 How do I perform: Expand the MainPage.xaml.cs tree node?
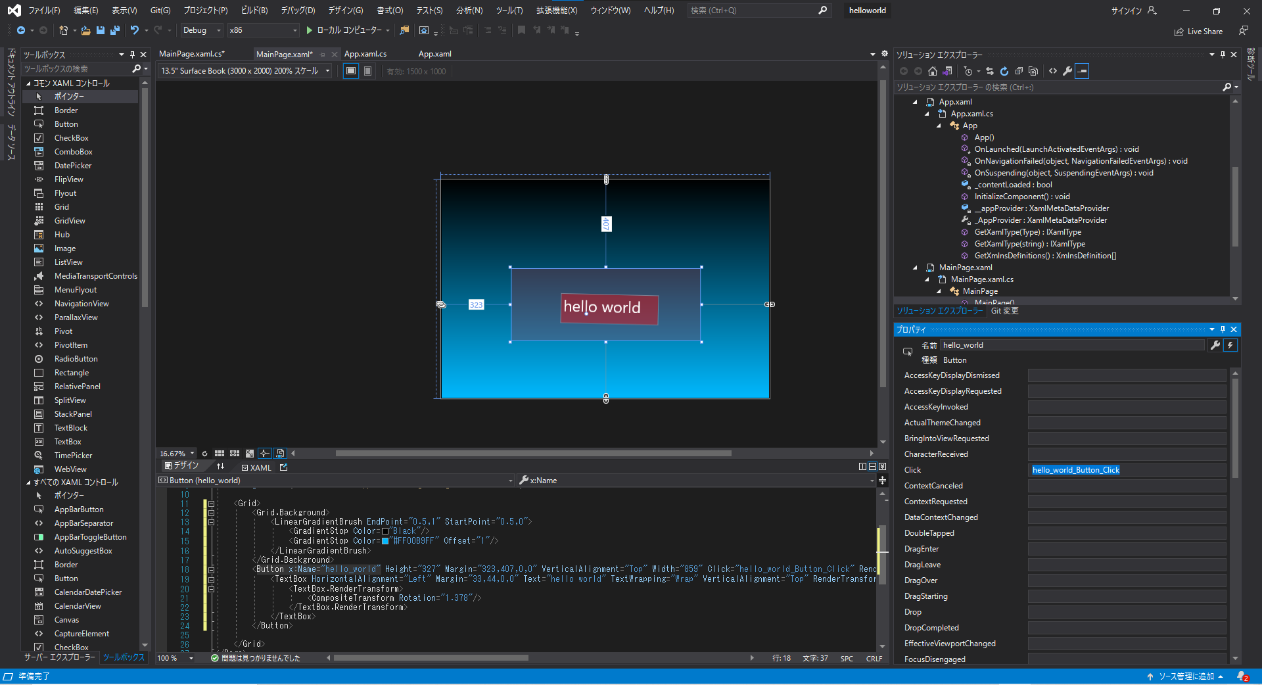click(x=927, y=279)
